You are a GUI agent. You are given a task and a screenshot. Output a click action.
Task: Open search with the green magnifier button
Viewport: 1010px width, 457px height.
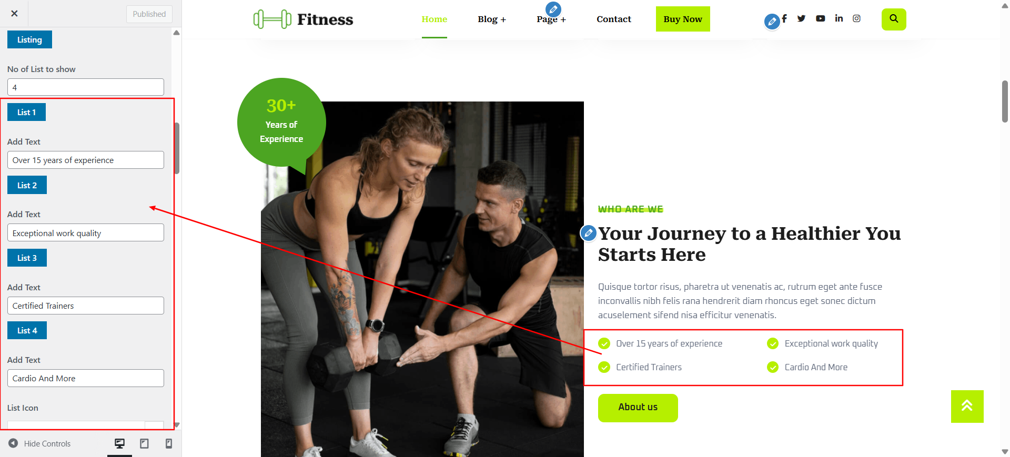[x=894, y=19]
